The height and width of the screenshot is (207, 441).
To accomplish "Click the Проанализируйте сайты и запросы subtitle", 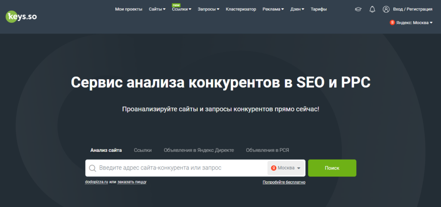I will [221, 109].
